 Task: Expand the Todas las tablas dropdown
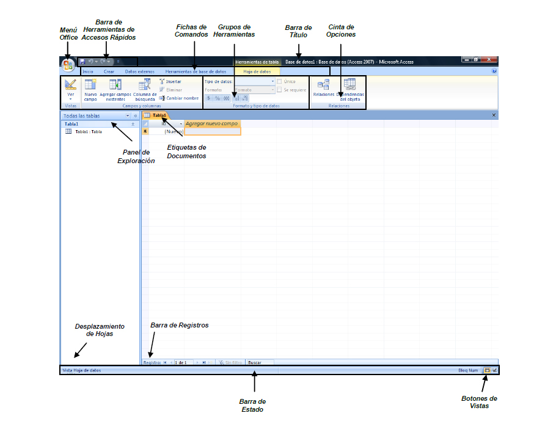pyautogui.click(x=128, y=116)
